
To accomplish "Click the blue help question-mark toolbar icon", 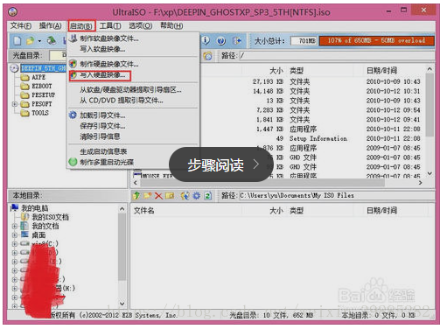I will [221, 41].
